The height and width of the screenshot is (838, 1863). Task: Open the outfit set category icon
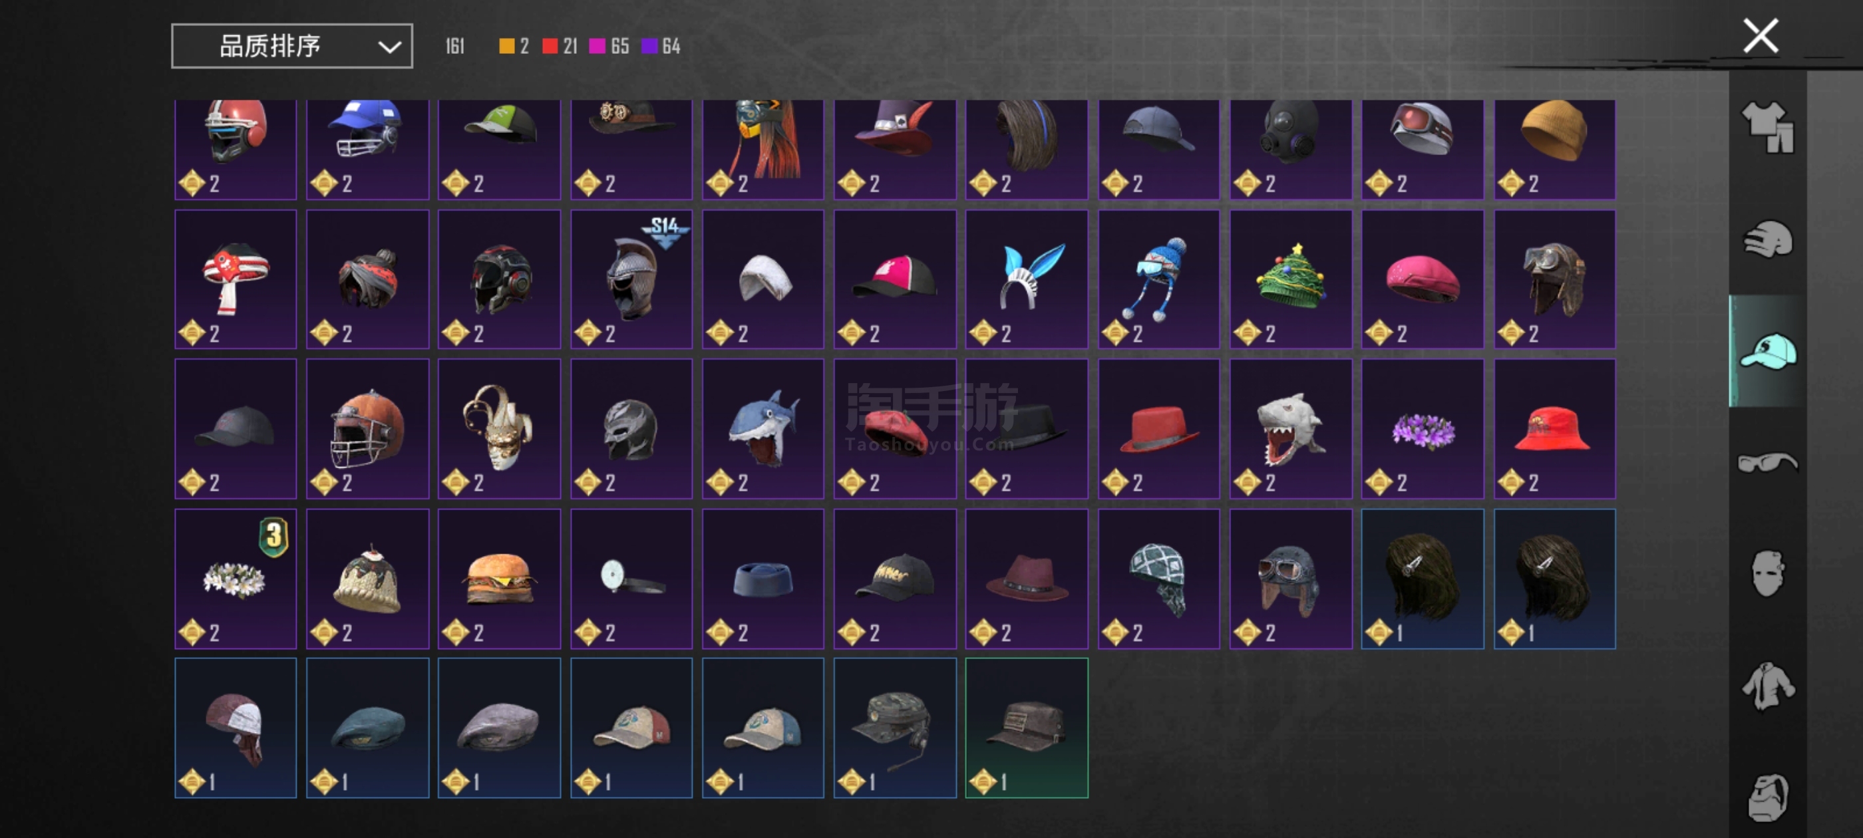click(1768, 126)
